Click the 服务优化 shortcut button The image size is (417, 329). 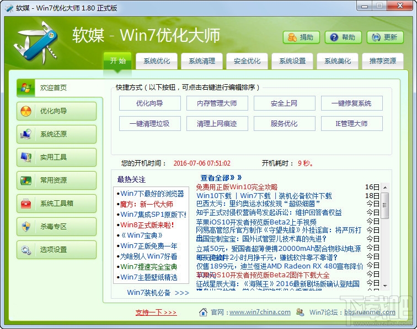(x=284, y=124)
